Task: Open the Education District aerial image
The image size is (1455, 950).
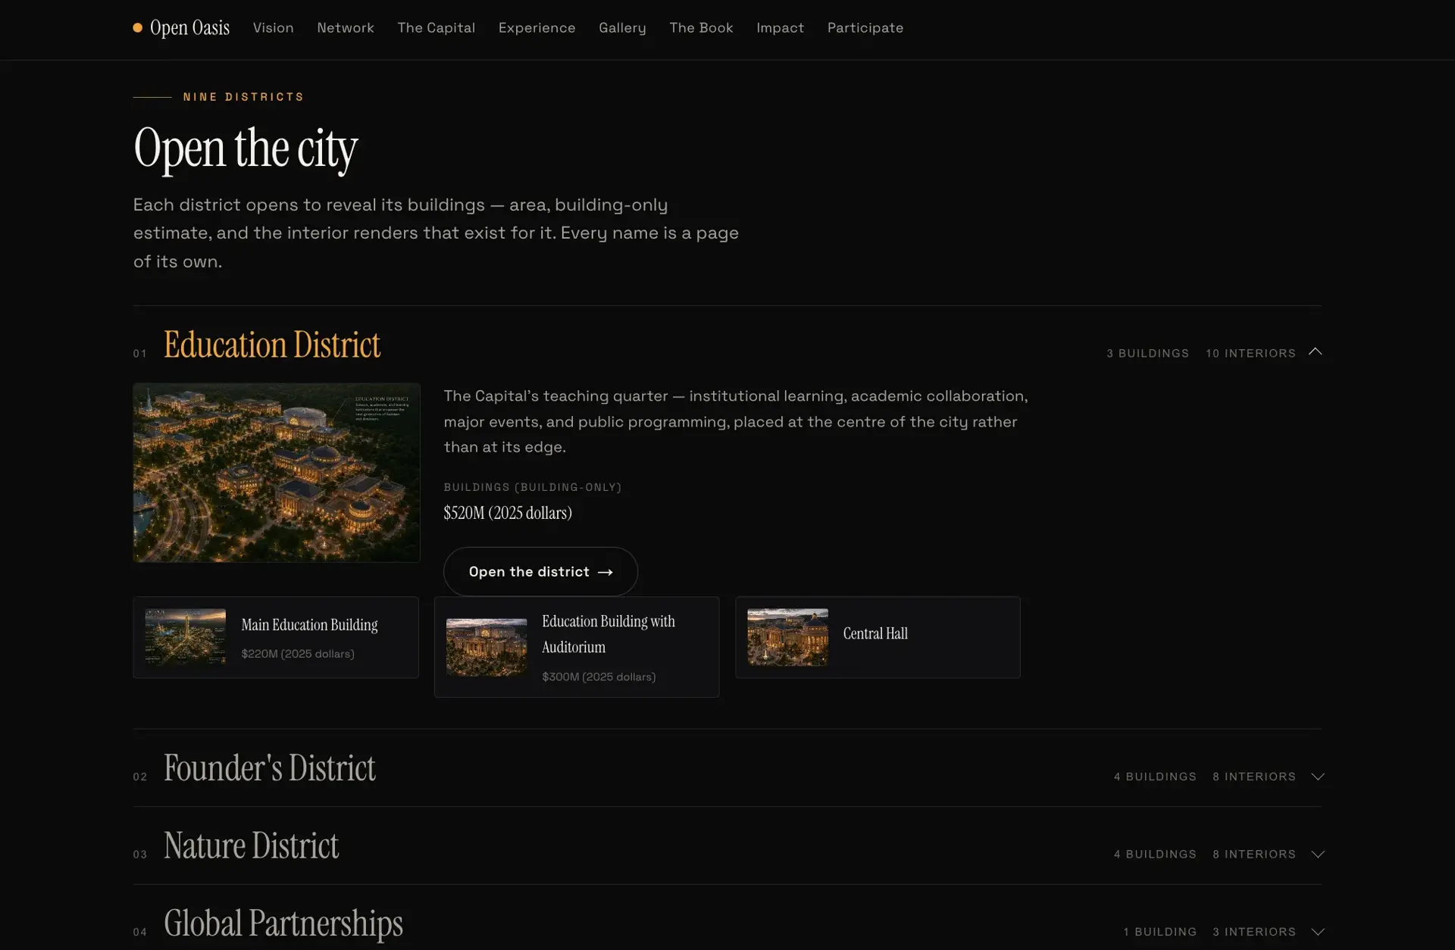Action: pos(277,473)
